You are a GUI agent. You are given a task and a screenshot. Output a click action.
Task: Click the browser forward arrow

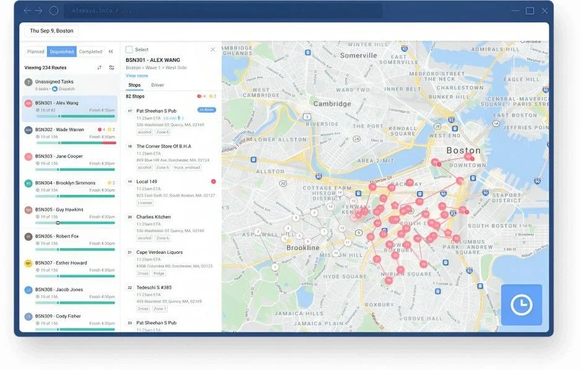(x=39, y=11)
